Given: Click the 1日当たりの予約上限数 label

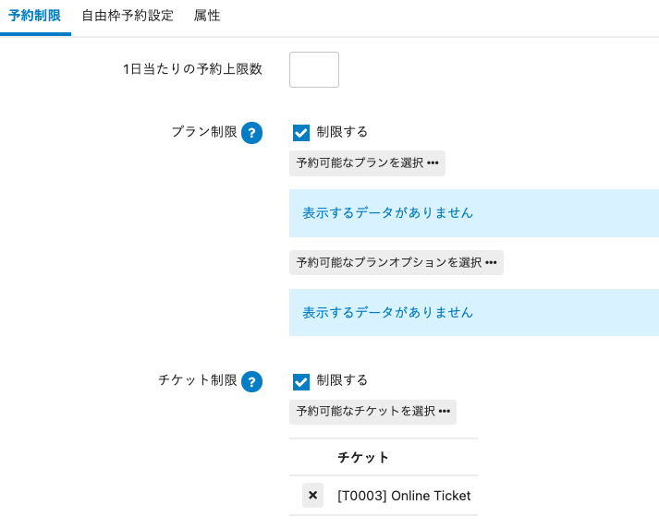Looking at the screenshot, I should tap(192, 69).
